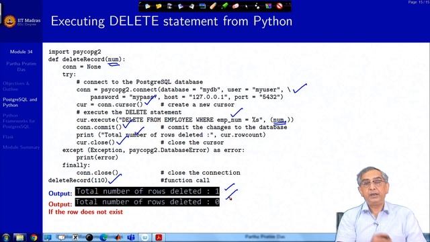
Task: Click the first page-arrow icon in annotation toolbar
Action: 148,6
